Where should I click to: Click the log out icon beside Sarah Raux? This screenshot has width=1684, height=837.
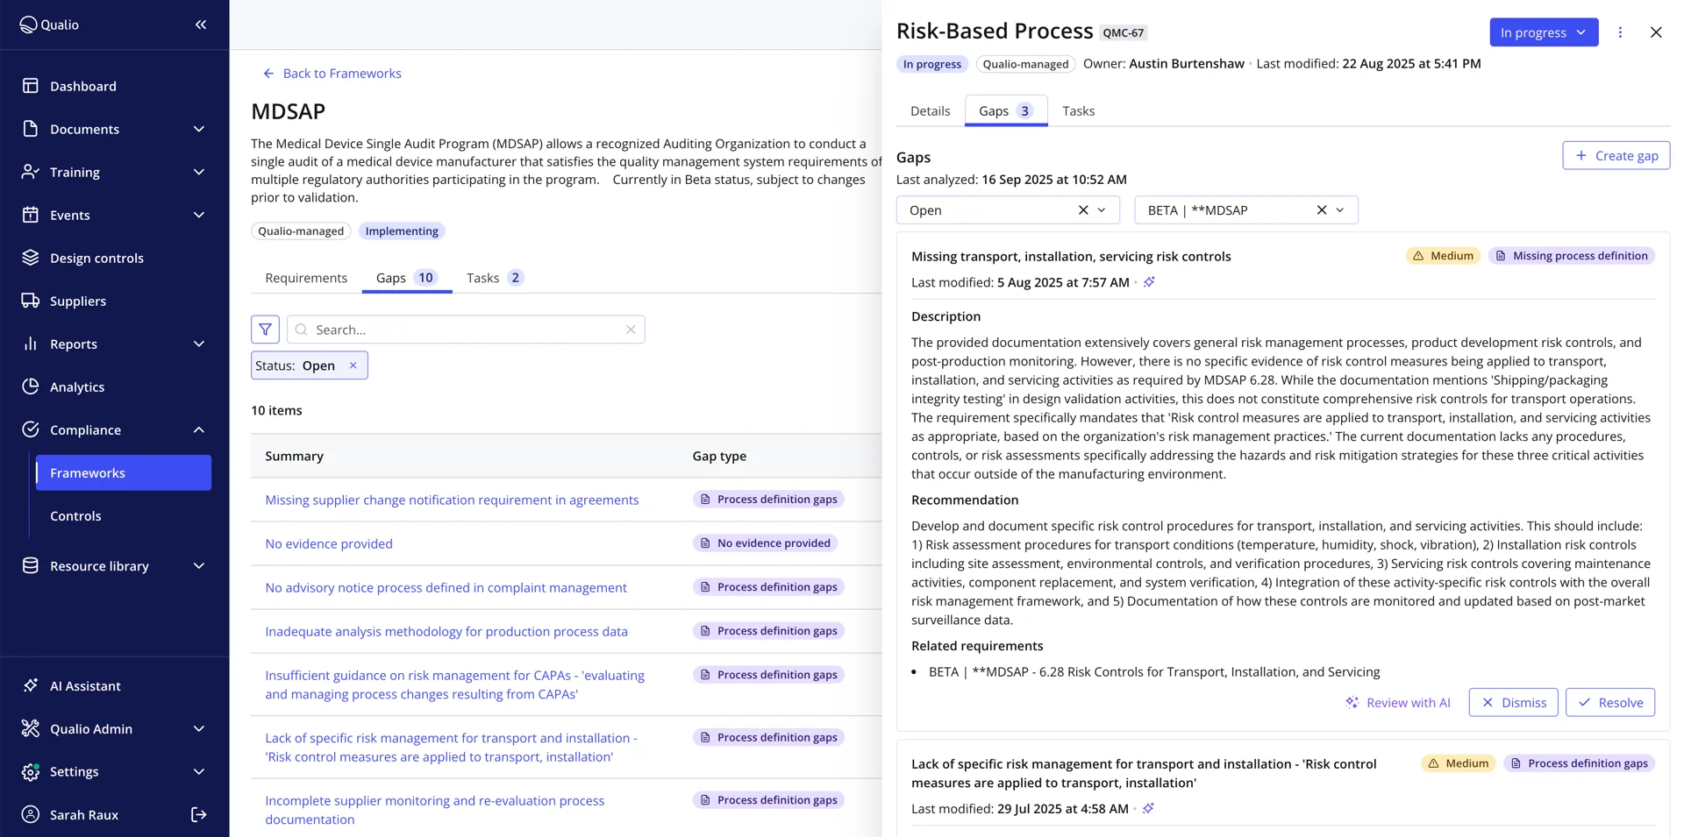(x=199, y=815)
